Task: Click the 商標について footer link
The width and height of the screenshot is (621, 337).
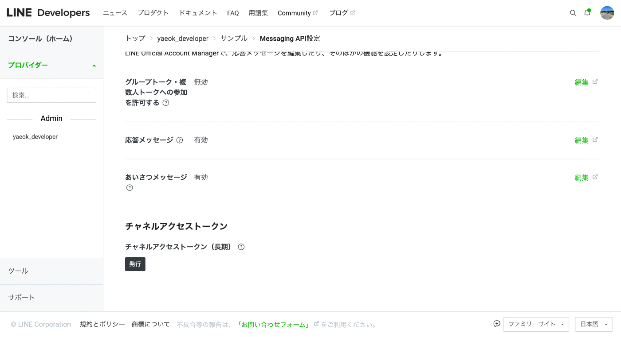Action: click(x=151, y=324)
